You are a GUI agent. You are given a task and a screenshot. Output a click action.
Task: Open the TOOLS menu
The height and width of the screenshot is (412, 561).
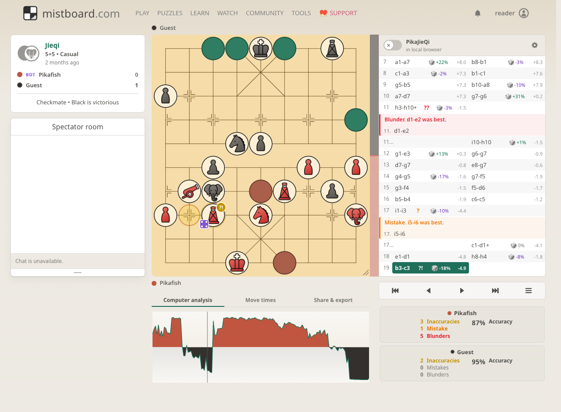(301, 13)
